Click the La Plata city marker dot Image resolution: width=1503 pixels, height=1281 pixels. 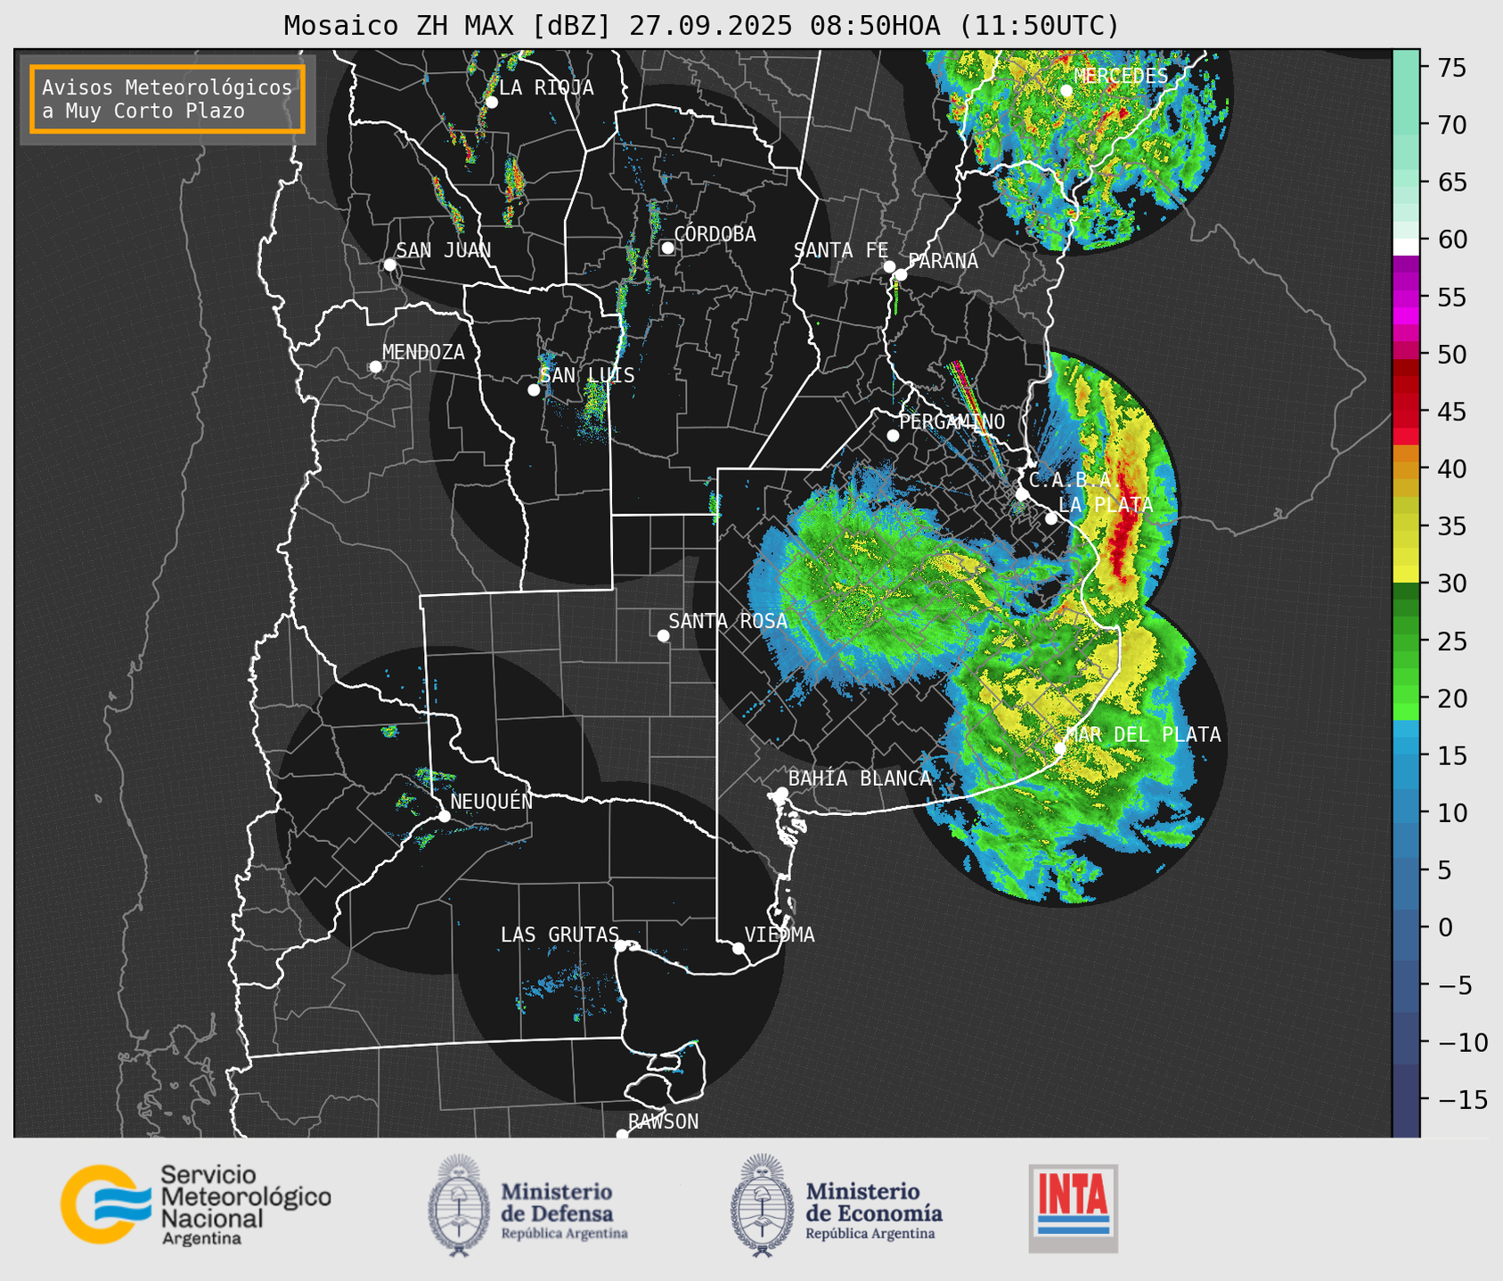pos(1051,518)
